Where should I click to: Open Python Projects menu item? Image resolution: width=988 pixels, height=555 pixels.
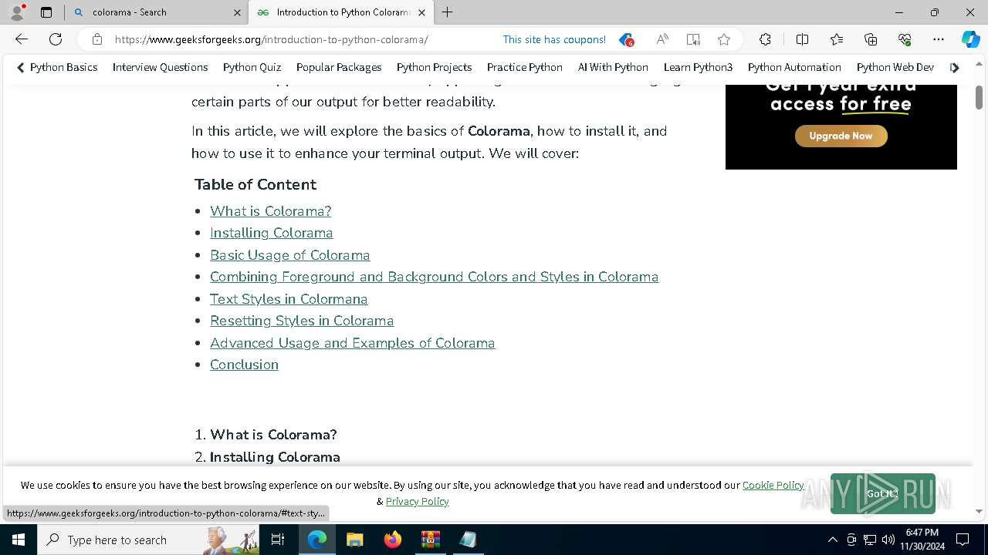(x=434, y=68)
